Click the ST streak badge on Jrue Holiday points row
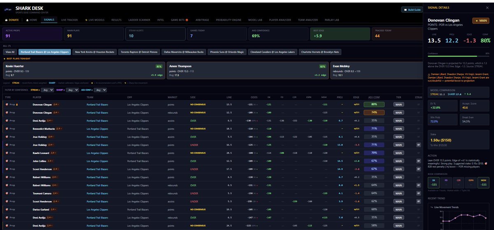The image size is (494, 230). (419, 145)
